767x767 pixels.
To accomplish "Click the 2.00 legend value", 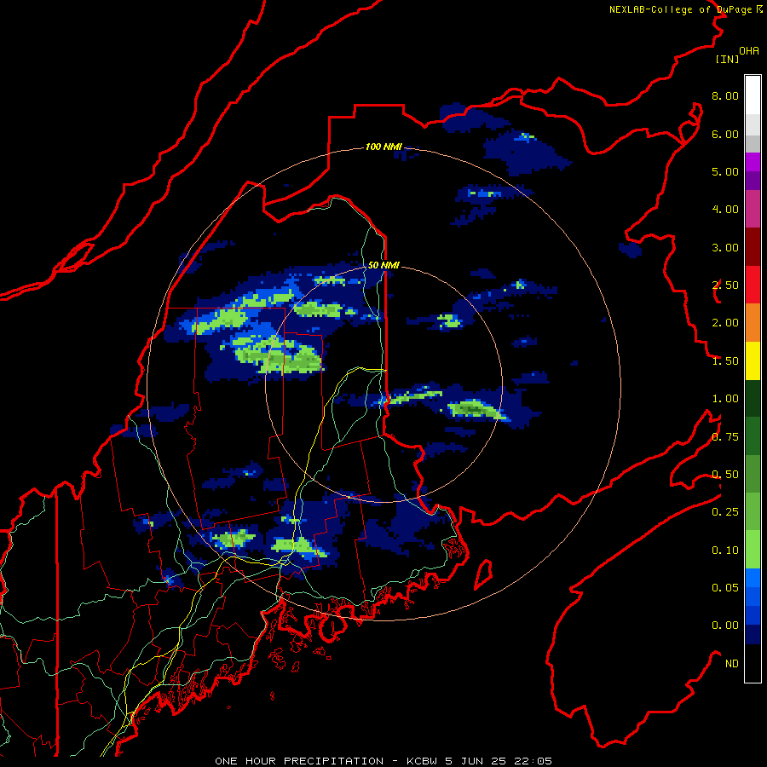I will point(725,323).
